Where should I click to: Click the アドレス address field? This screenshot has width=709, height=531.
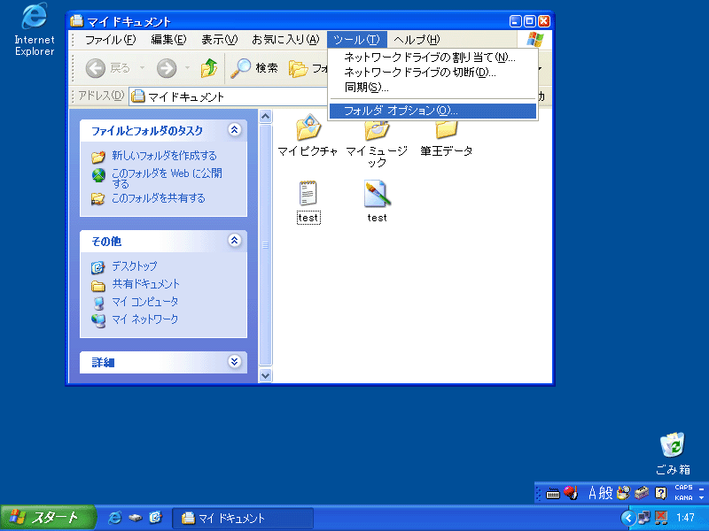(229, 96)
